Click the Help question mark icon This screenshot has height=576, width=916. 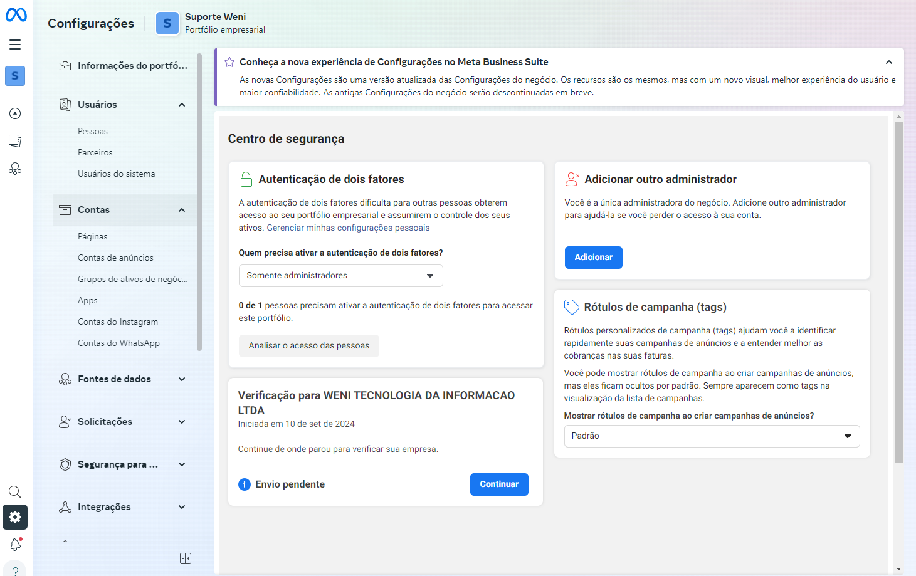tap(15, 569)
